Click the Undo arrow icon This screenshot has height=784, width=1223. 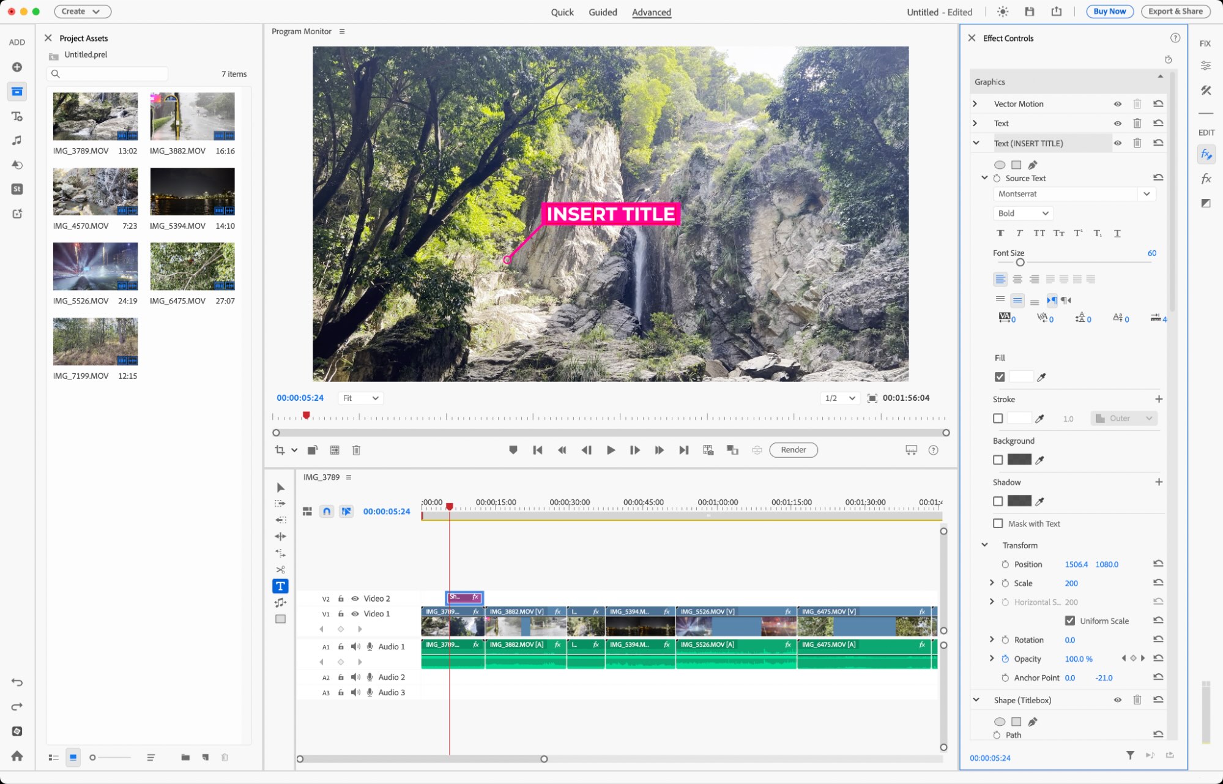pyautogui.click(x=17, y=682)
